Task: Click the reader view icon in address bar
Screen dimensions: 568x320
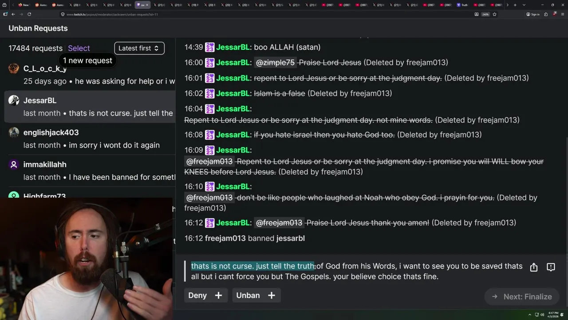Action: [x=477, y=14]
